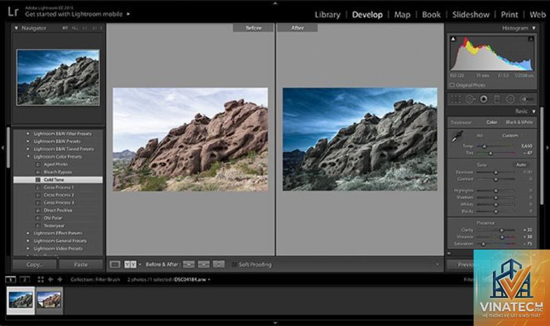Switch to the Develop module
Screen dimensions: 550x326
[367, 15]
